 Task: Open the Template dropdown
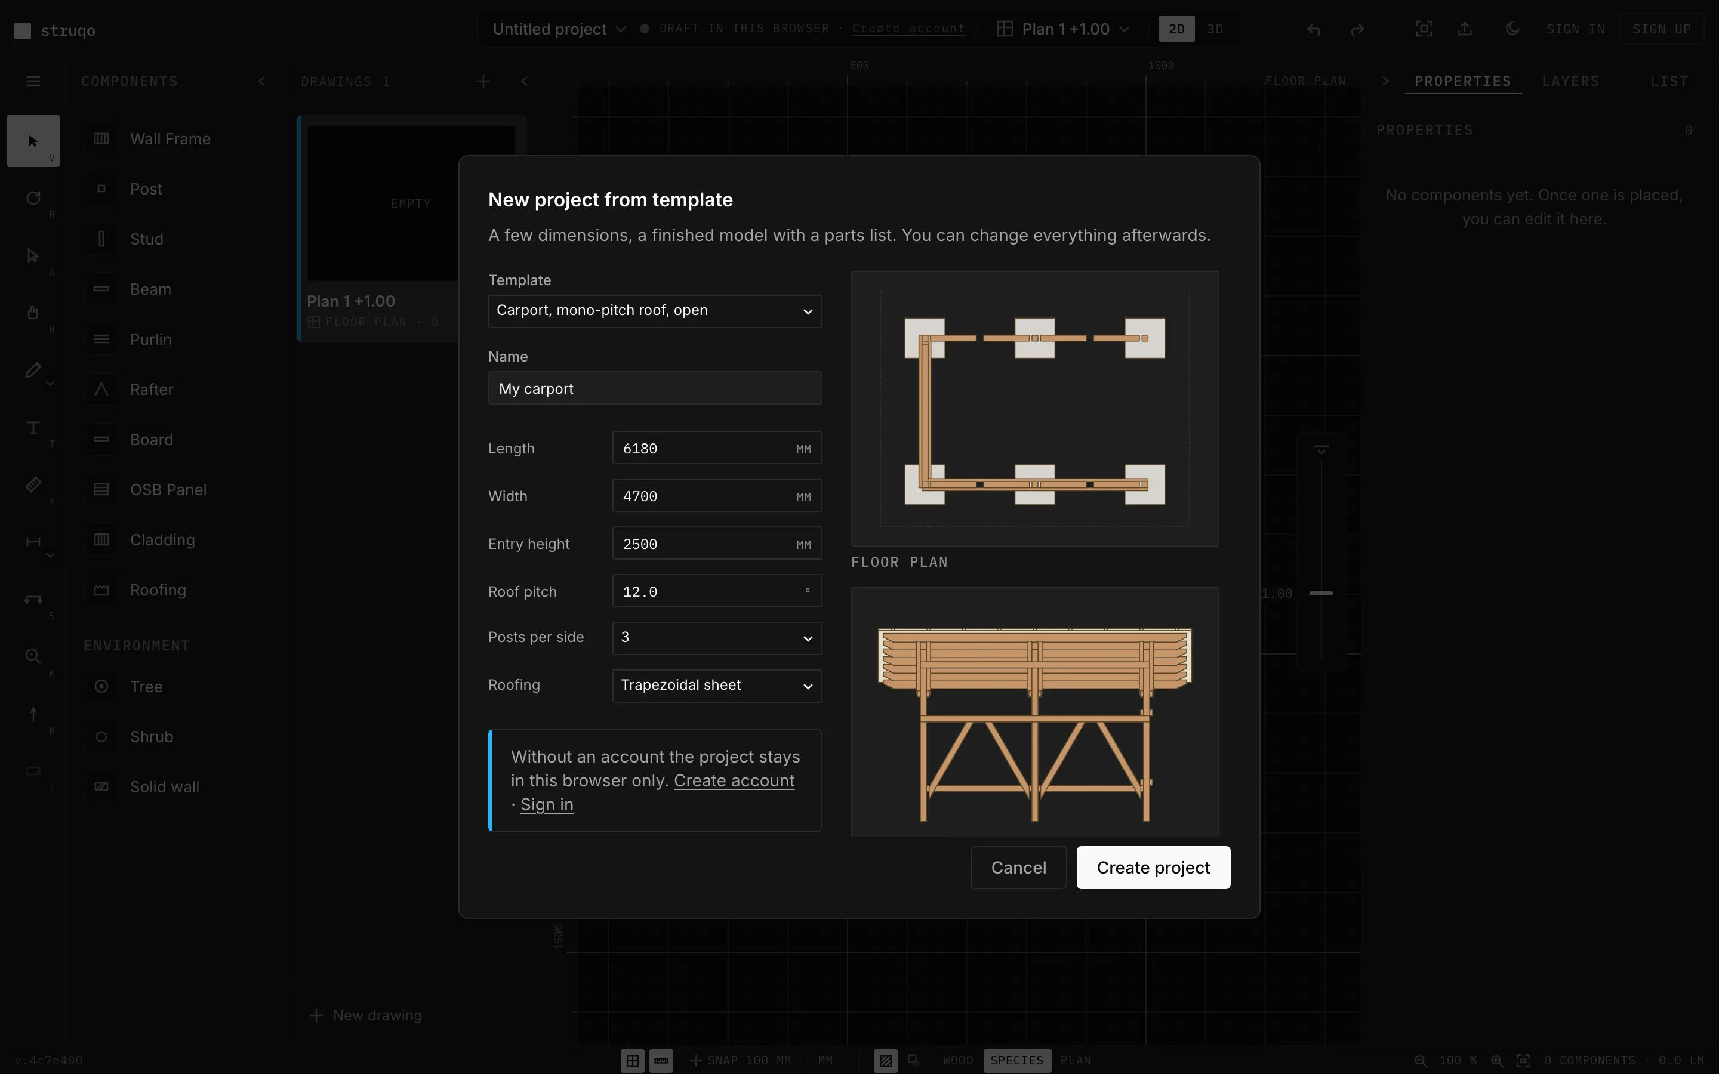click(x=654, y=311)
